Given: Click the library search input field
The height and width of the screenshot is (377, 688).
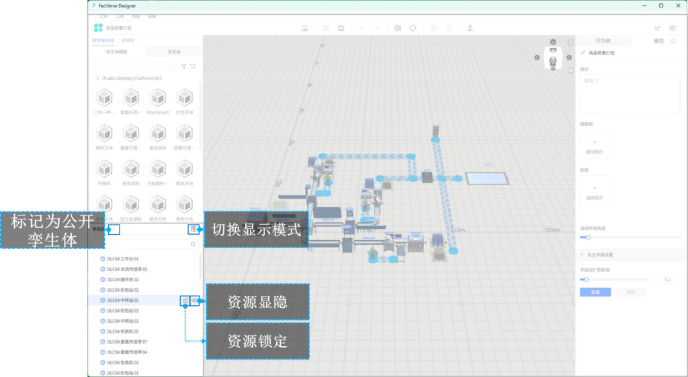Looking at the screenshot, I should (136, 66).
